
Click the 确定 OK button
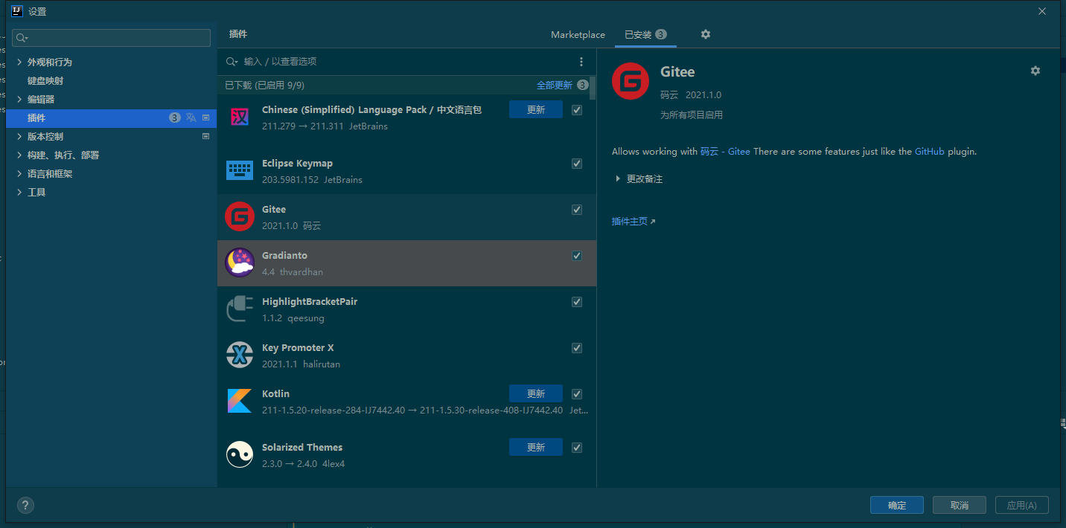point(897,505)
